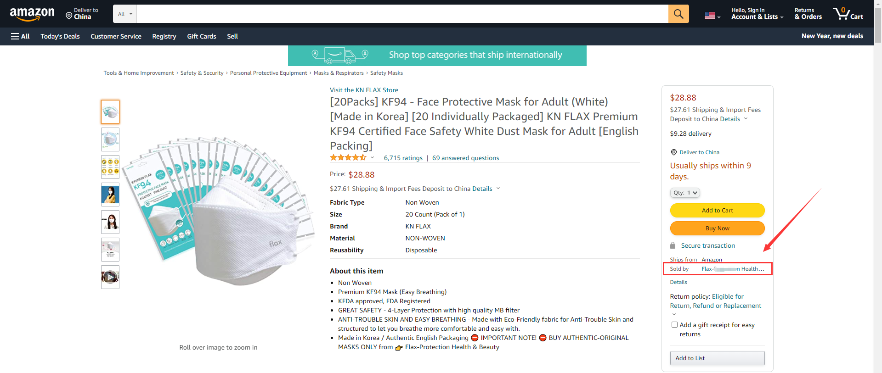This screenshot has height=373, width=882.
Task: Open the Qty quantity dropdown
Action: point(685,193)
